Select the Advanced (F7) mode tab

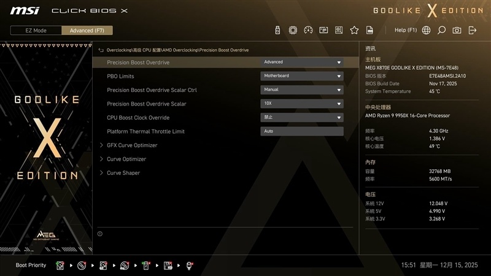87,30
